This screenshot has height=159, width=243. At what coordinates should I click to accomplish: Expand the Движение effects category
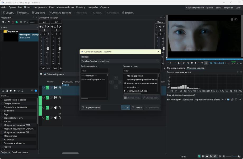tap(2, 111)
